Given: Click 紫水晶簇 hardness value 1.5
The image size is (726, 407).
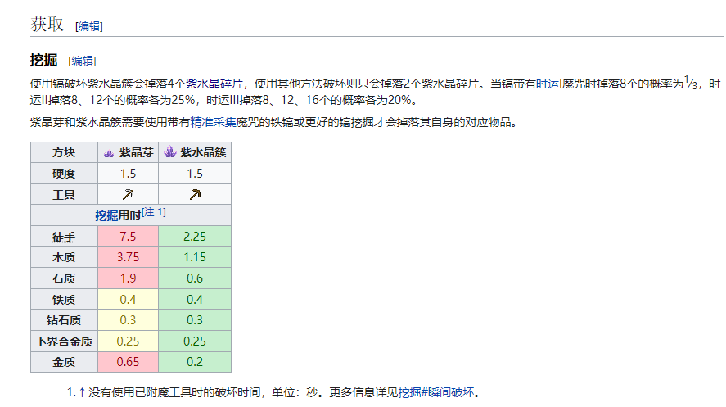Looking at the screenshot, I should [x=195, y=174].
